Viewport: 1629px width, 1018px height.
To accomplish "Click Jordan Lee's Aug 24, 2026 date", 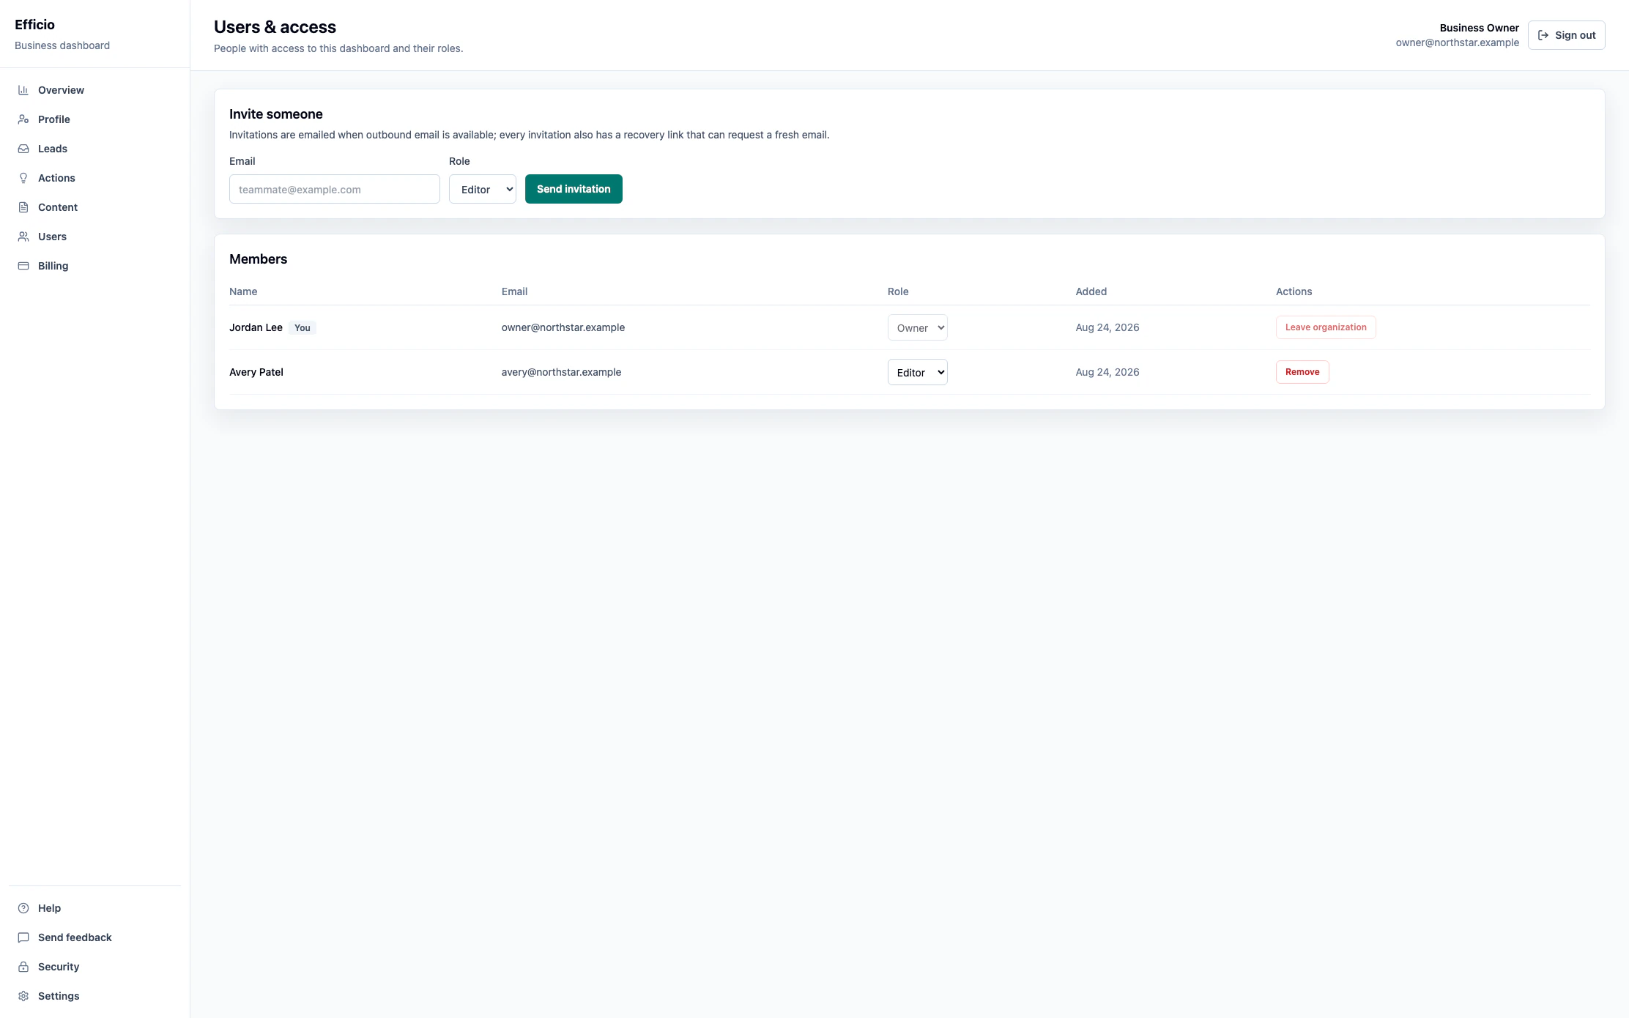I will click(1107, 327).
